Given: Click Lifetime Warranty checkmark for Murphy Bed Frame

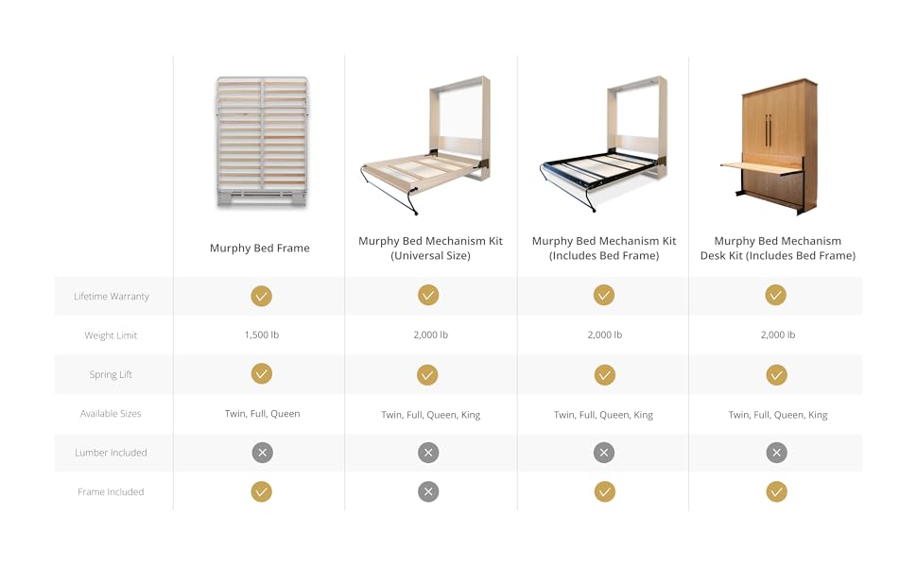Looking at the screenshot, I should pos(262,296).
